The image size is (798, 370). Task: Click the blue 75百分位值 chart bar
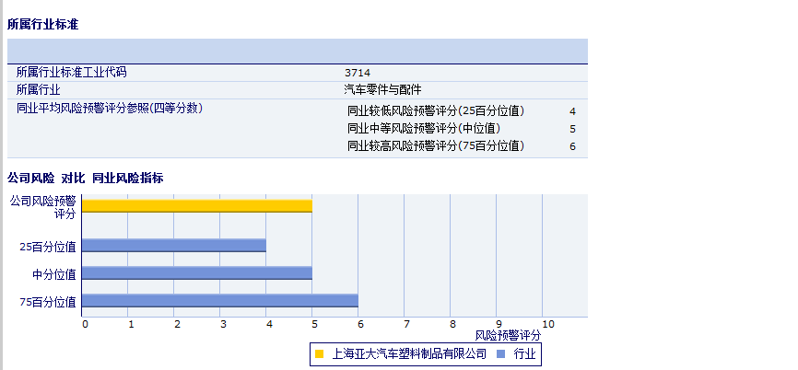pyautogui.click(x=220, y=301)
